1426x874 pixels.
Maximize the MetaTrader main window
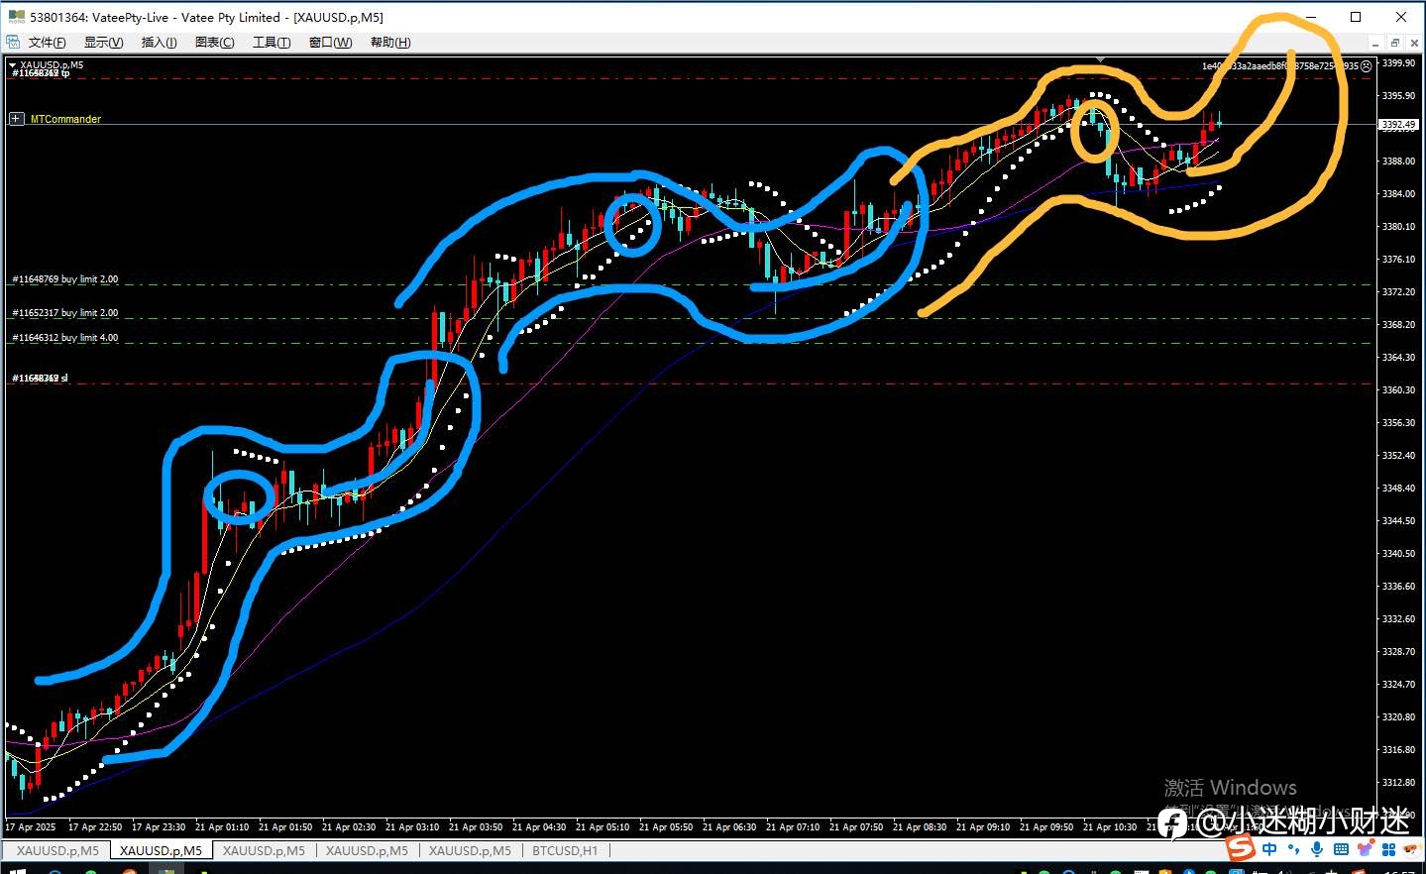[1356, 17]
